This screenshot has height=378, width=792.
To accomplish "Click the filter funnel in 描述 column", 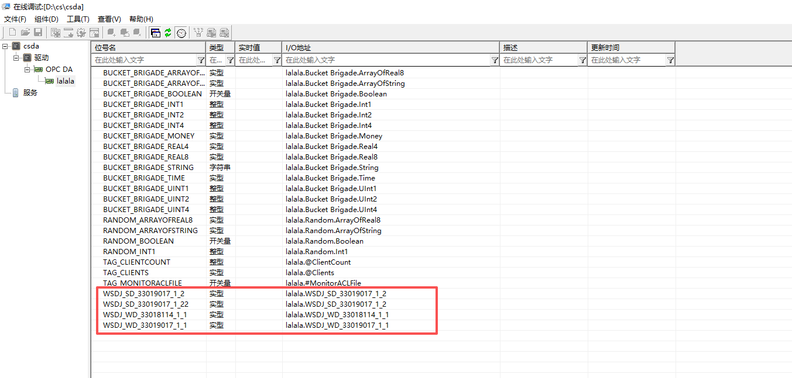I will point(582,60).
